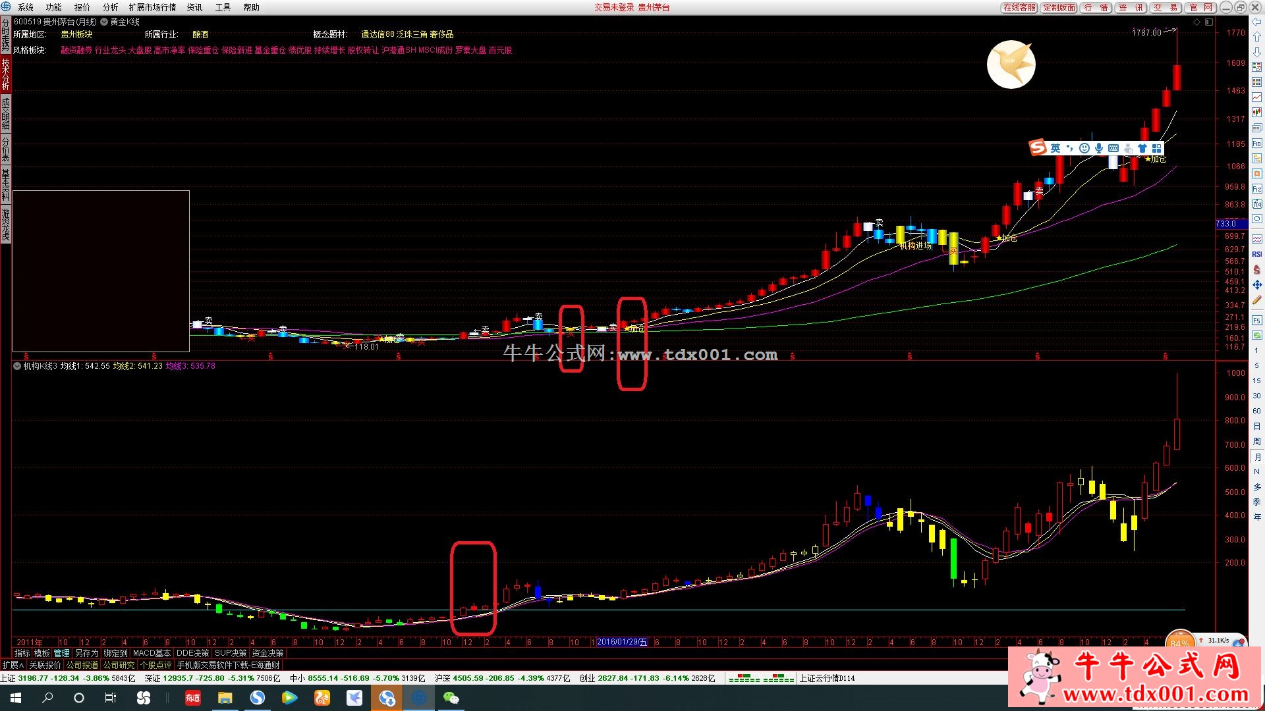Switch to MACD基本 indicator tab
Image resolution: width=1265 pixels, height=711 pixels.
(152, 653)
